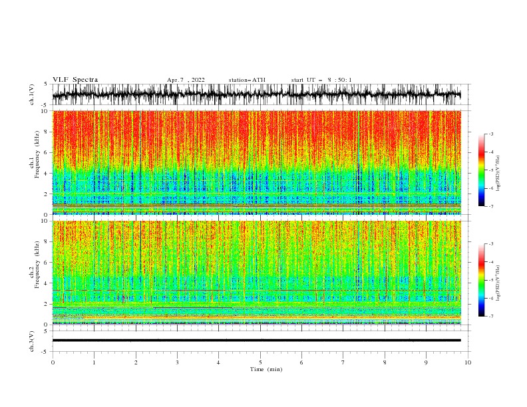Click inside the ch.2 spectrogram plot
The width and height of the screenshot is (527, 407).
coord(256,273)
